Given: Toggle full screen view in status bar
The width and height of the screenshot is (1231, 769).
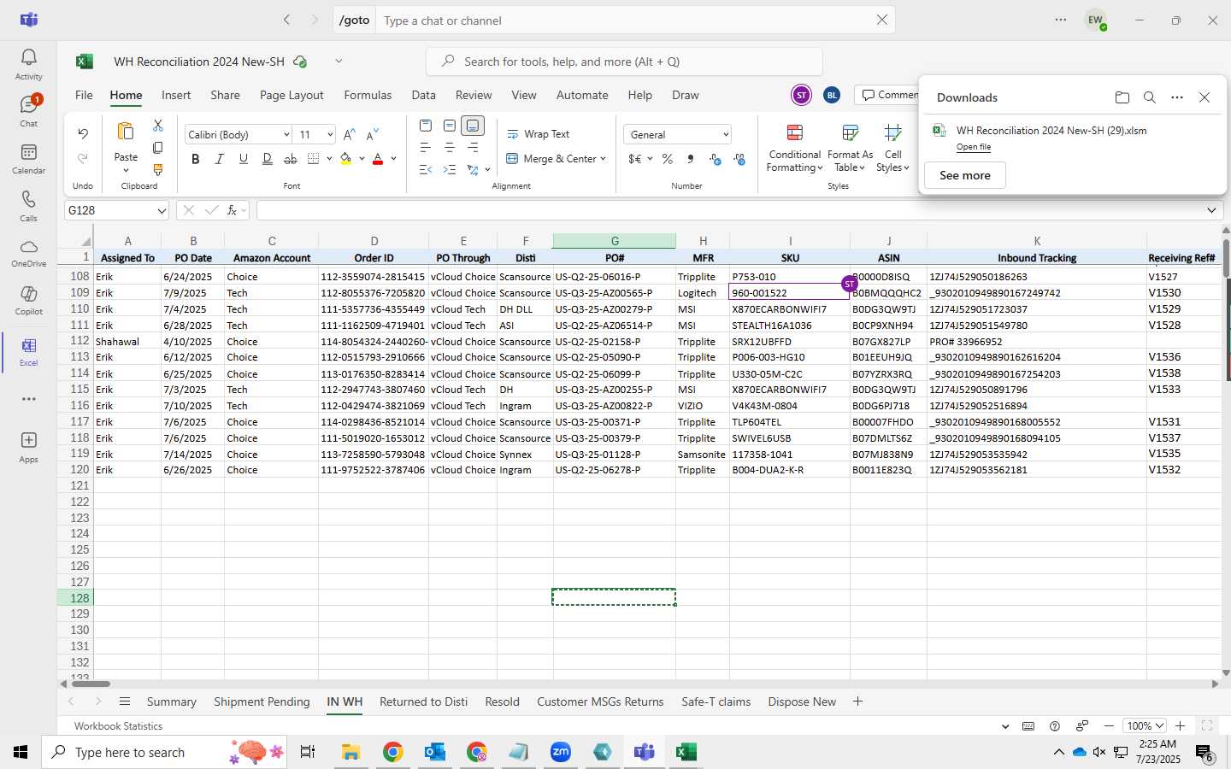Looking at the screenshot, I should click(1207, 725).
